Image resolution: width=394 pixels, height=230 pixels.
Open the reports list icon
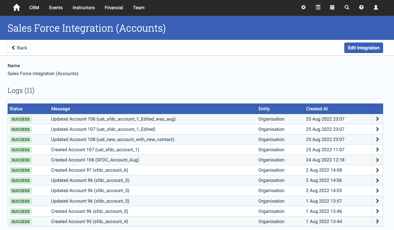[x=318, y=8]
